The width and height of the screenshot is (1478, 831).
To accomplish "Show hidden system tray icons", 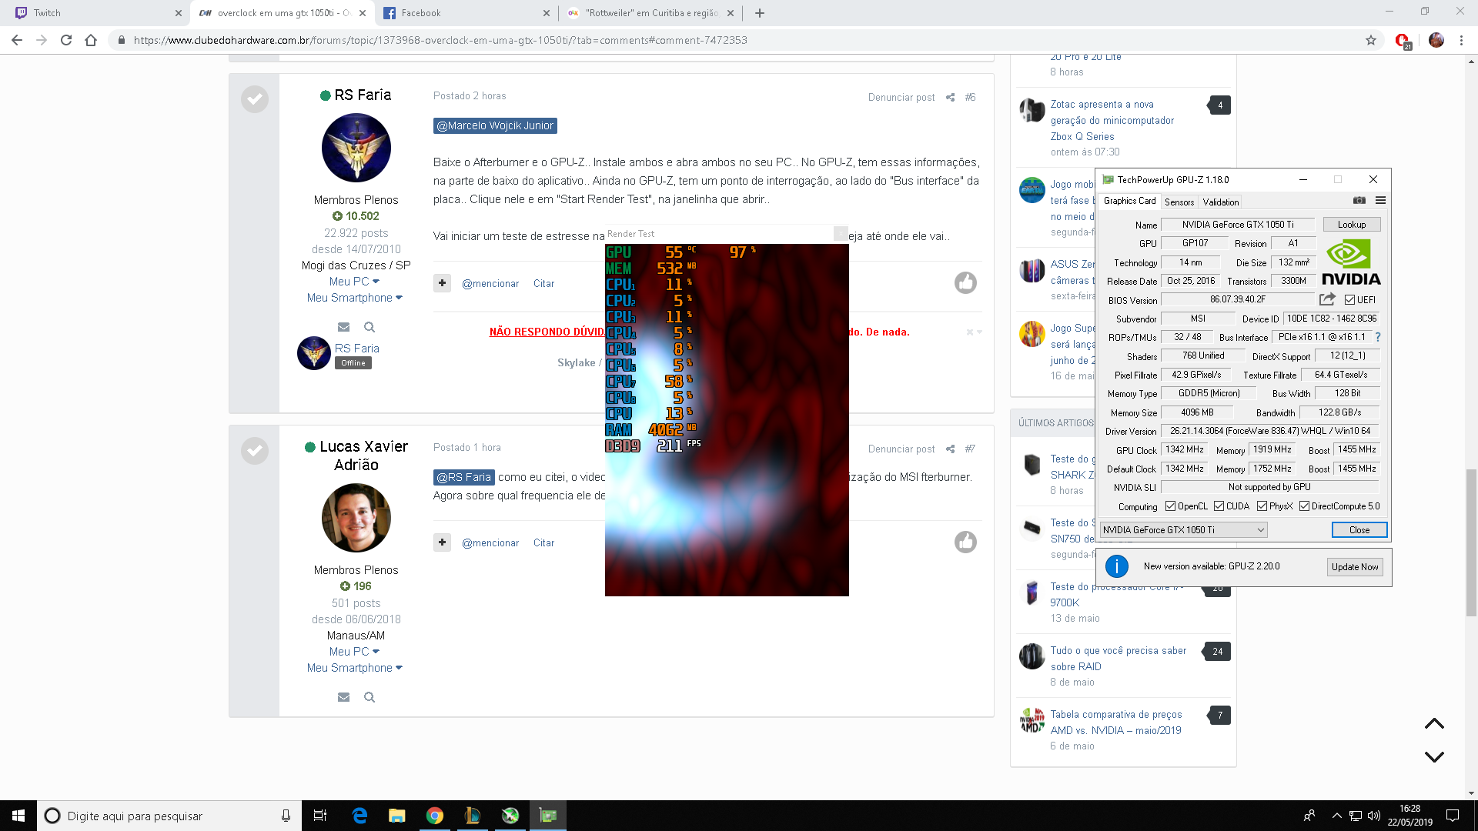I will pos(1336,816).
